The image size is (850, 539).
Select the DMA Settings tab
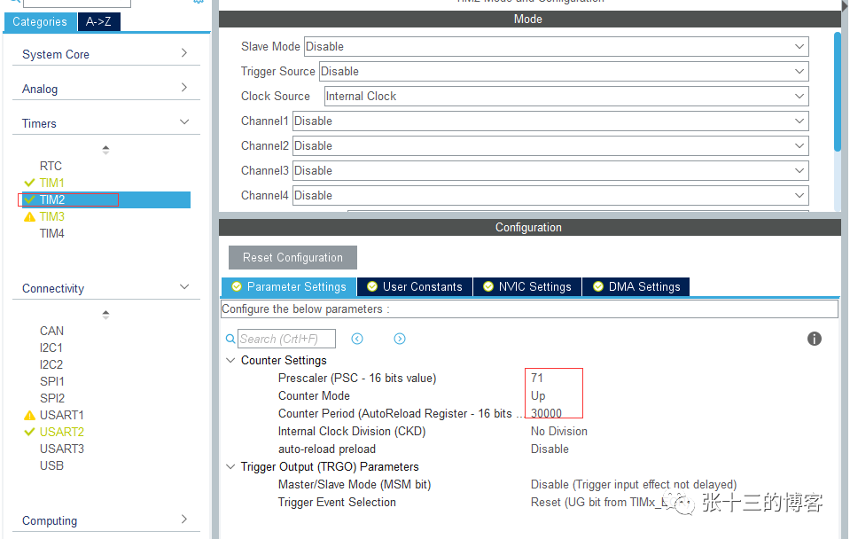(x=636, y=287)
